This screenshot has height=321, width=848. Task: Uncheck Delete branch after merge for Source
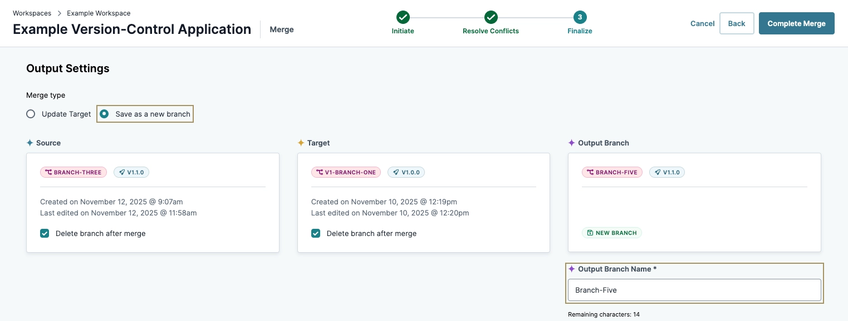(x=45, y=233)
